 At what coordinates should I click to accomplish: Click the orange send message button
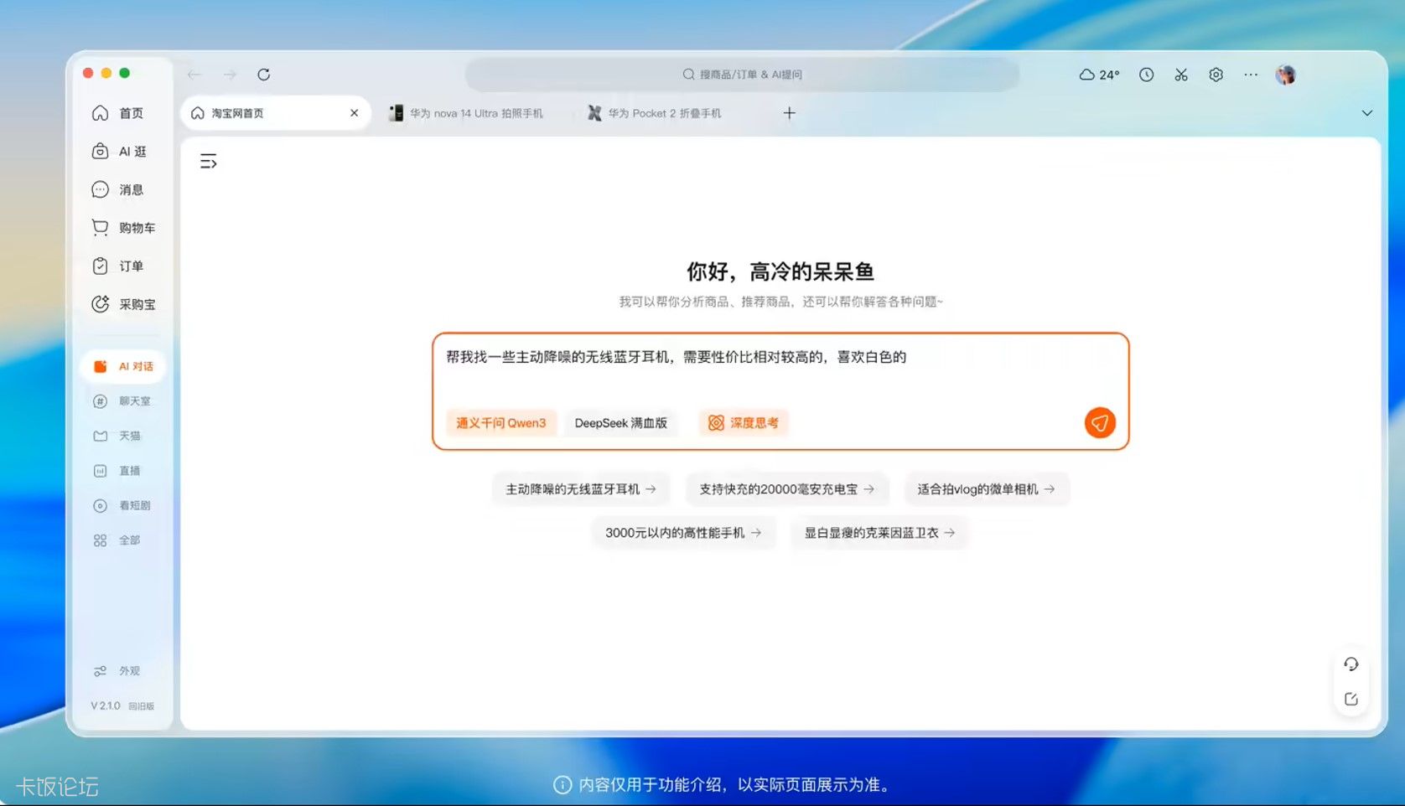point(1099,423)
